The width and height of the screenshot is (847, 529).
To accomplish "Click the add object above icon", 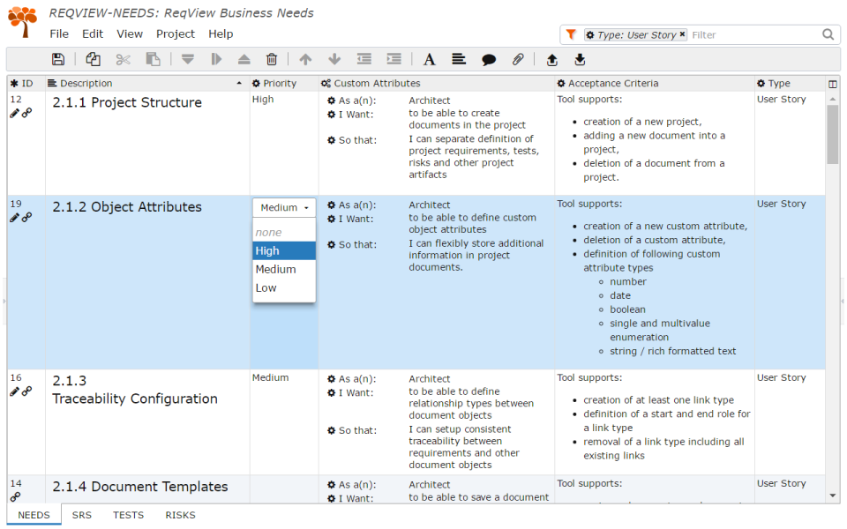I will [x=244, y=59].
